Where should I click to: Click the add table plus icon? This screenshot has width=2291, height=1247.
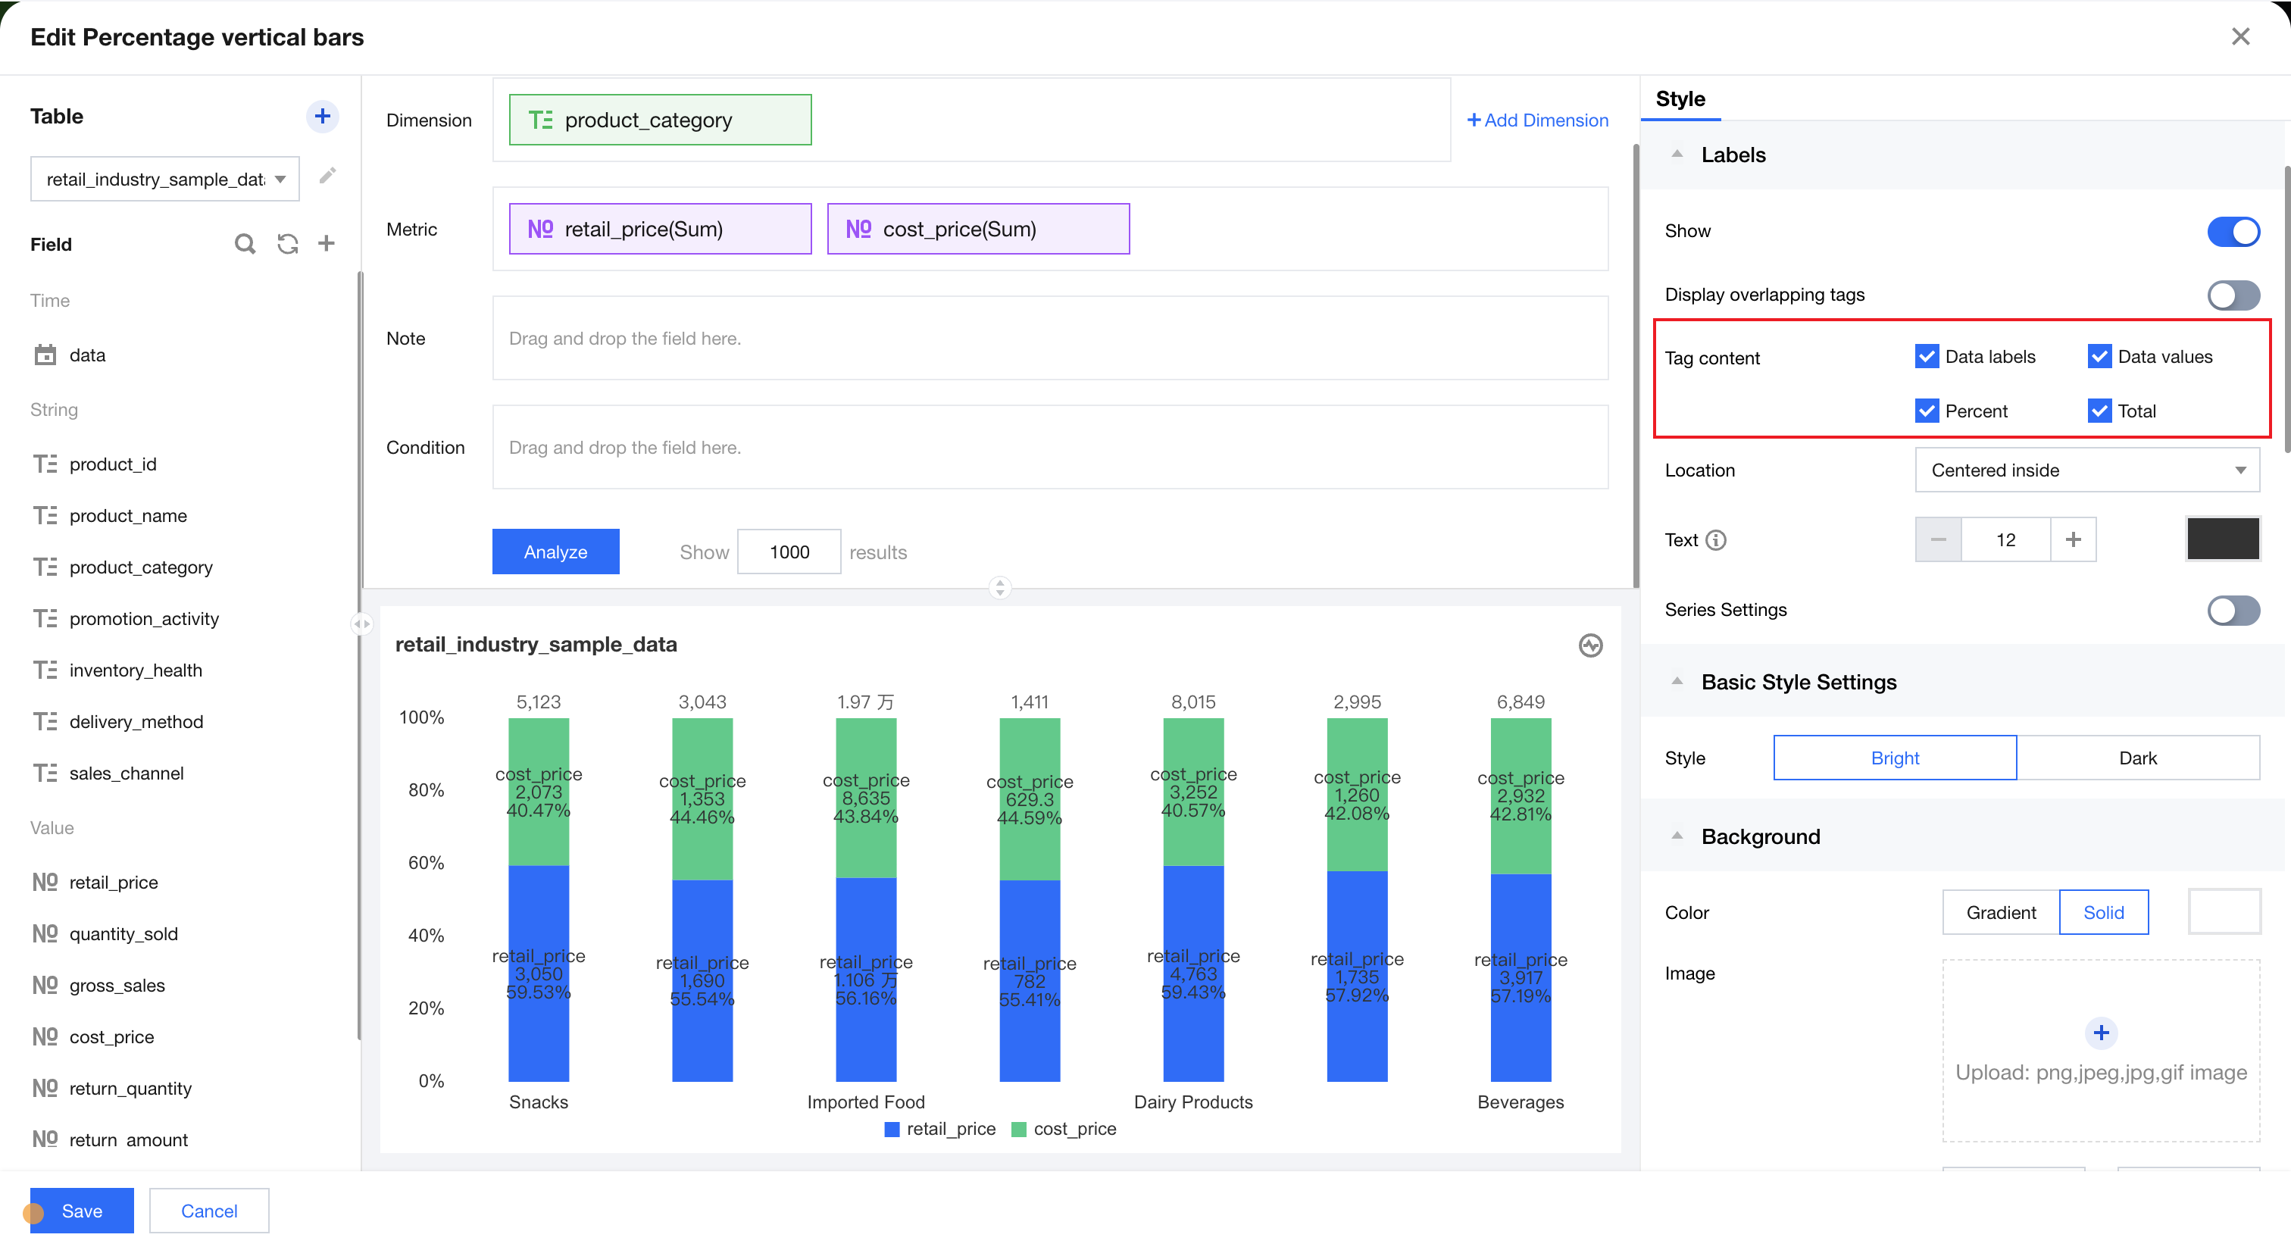point(322,116)
